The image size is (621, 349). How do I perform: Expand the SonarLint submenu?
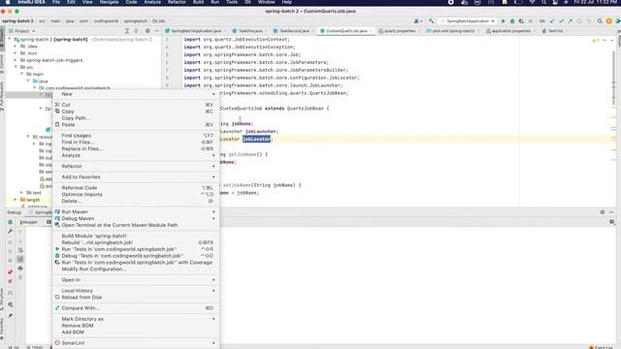[136, 343]
